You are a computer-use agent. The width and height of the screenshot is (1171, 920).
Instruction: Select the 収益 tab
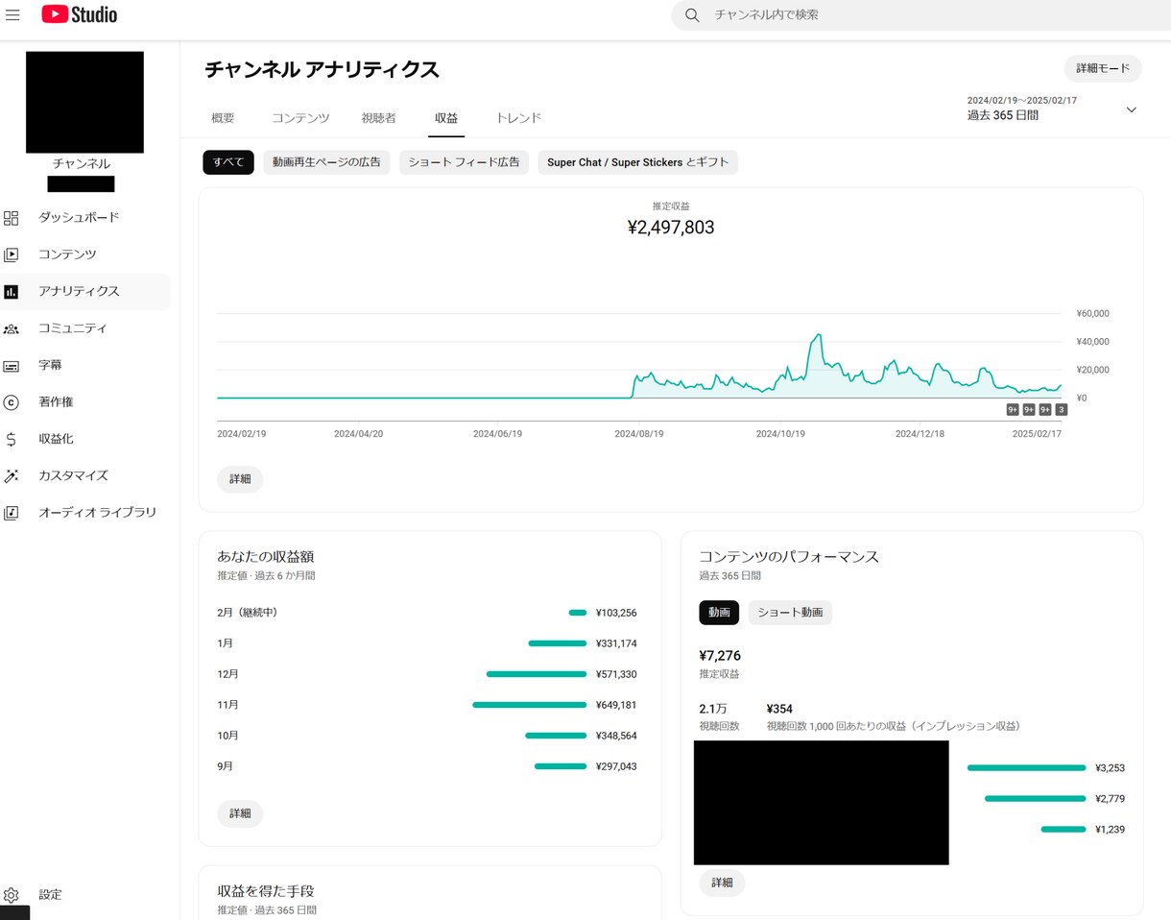click(x=446, y=118)
